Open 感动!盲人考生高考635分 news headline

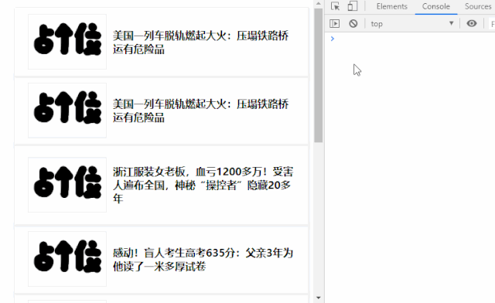click(x=203, y=260)
